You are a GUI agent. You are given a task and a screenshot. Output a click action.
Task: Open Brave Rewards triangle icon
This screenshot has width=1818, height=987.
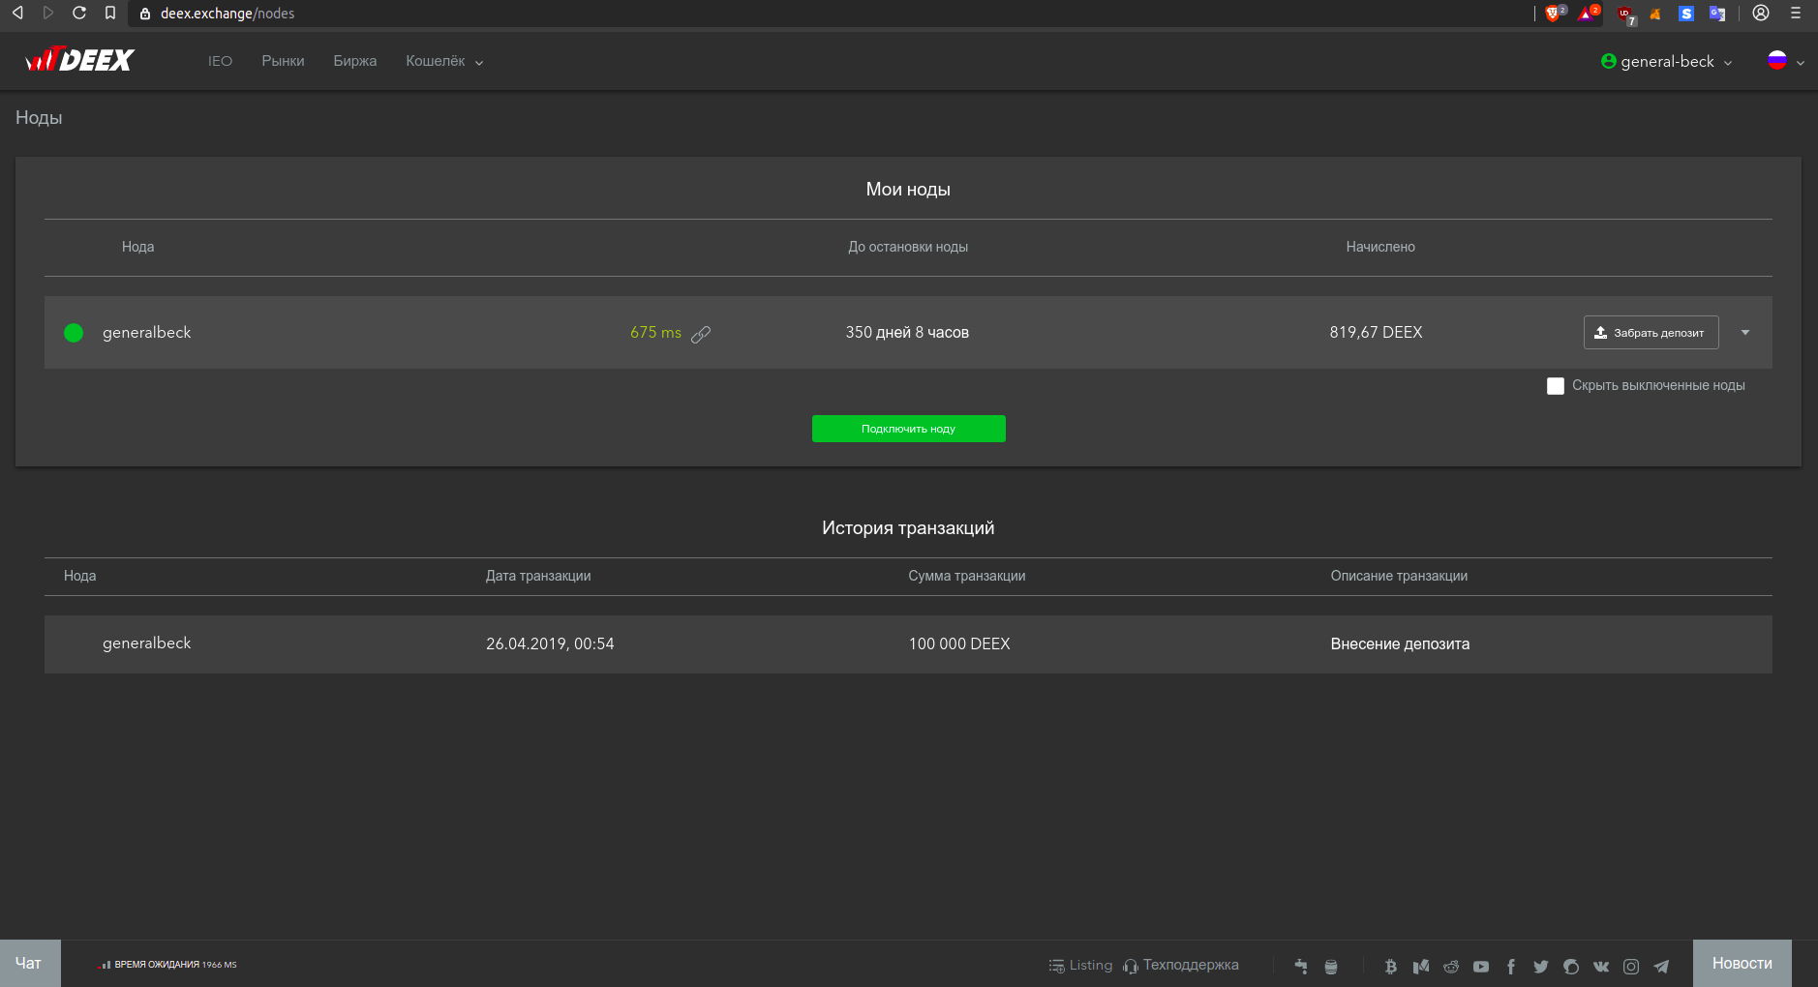pyautogui.click(x=1587, y=13)
